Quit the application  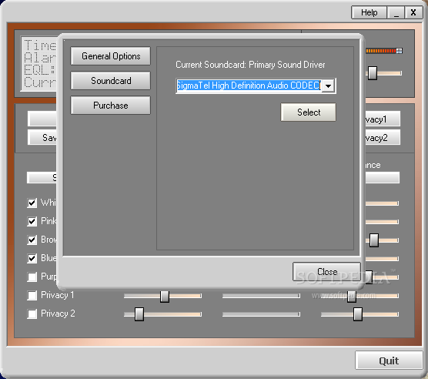tap(389, 361)
